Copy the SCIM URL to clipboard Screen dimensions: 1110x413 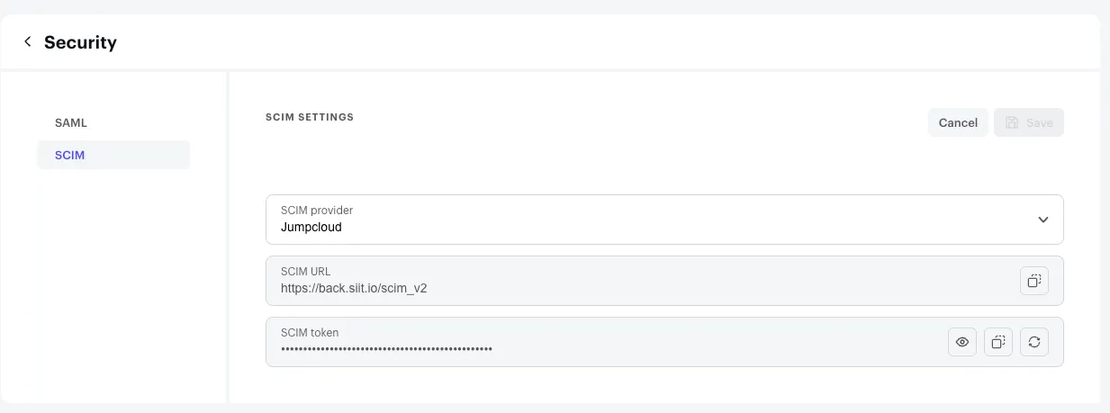pyautogui.click(x=1034, y=281)
